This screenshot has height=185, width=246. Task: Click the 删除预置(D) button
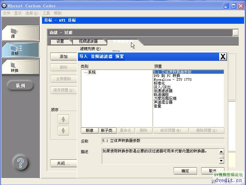pos(207,131)
